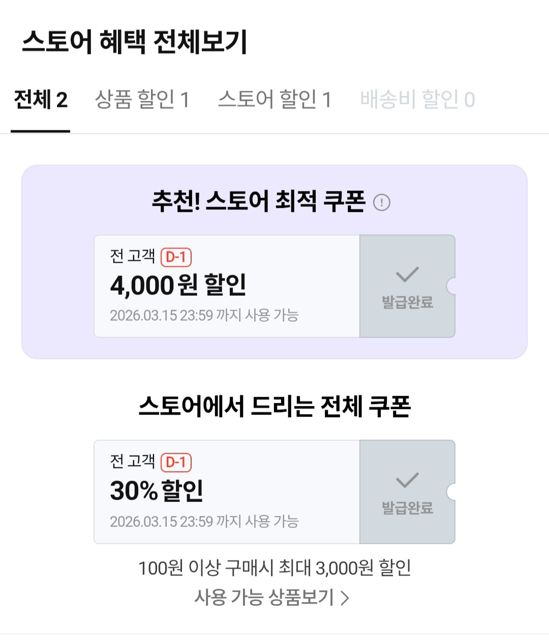
Task: Choose the 배송비 할인 0 tab
Action: tap(417, 100)
